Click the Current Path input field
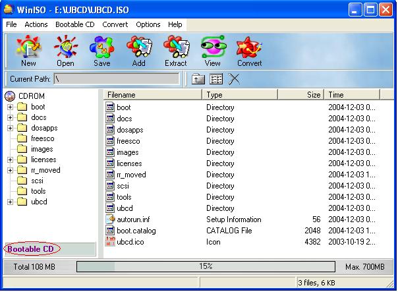The height and width of the screenshot is (292, 398). coord(117,79)
